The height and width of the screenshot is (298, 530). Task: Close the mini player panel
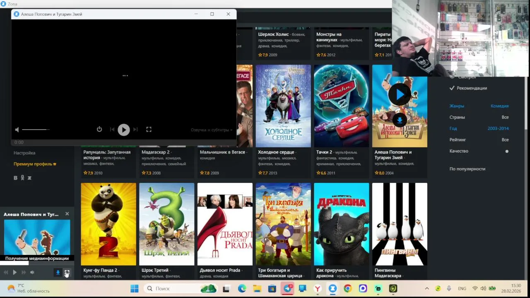tap(67, 214)
